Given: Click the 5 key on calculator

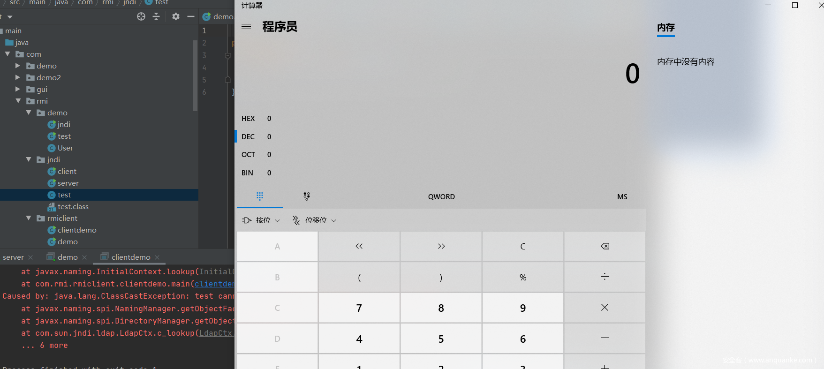Looking at the screenshot, I should pyautogui.click(x=441, y=338).
